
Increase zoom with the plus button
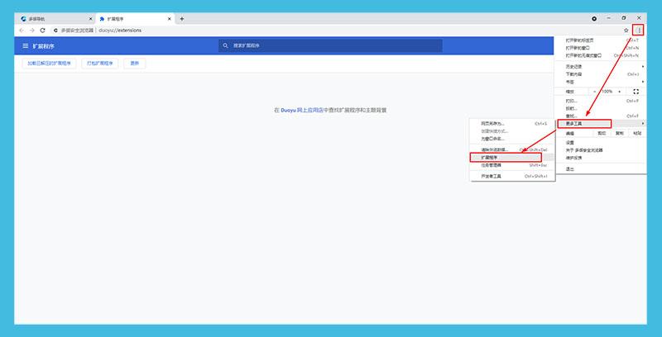tap(621, 91)
